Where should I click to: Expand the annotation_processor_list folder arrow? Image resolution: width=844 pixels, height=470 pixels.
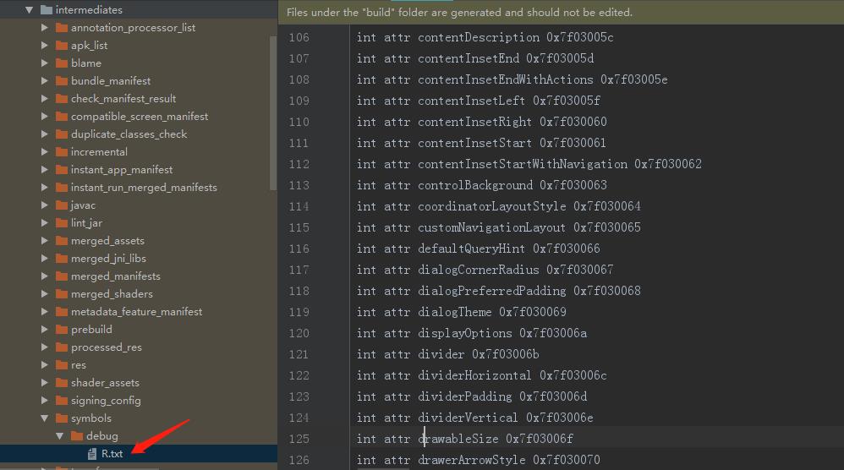click(x=45, y=27)
